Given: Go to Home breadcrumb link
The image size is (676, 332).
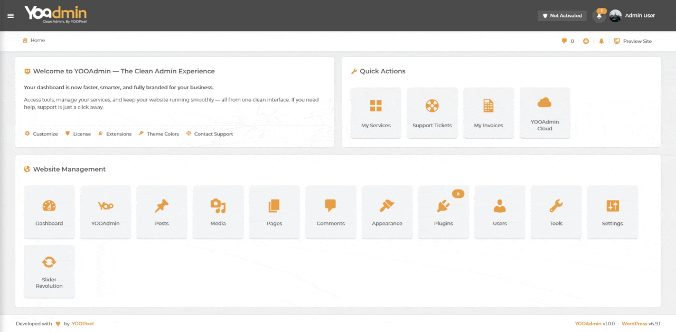Looking at the screenshot, I should coord(37,40).
